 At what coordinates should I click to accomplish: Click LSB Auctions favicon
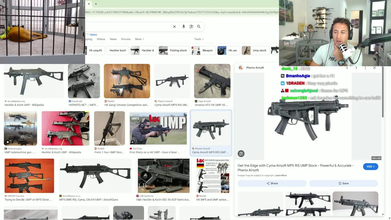[137, 196]
